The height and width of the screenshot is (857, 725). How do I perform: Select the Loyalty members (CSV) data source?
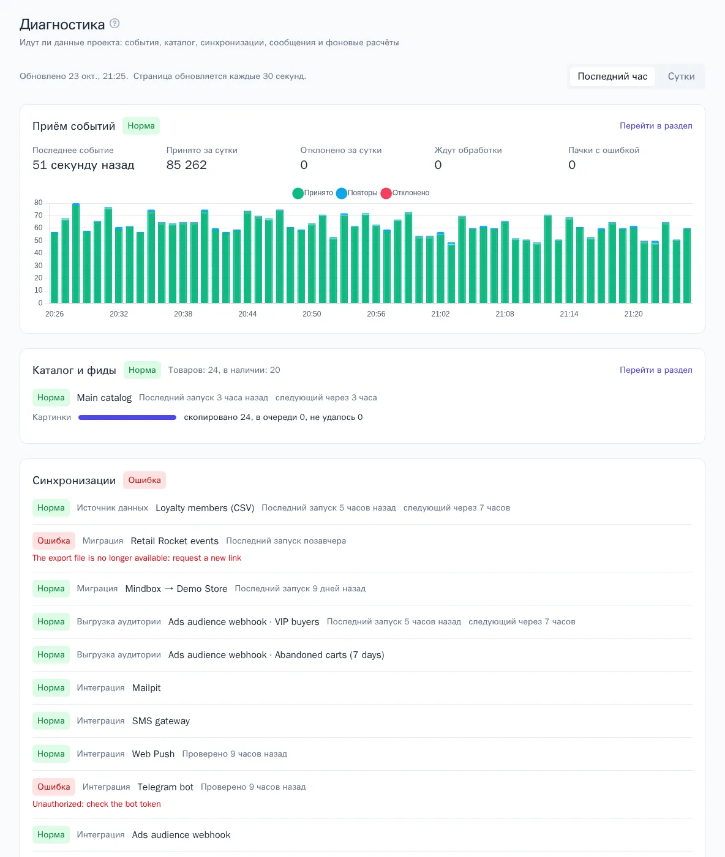click(205, 508)
